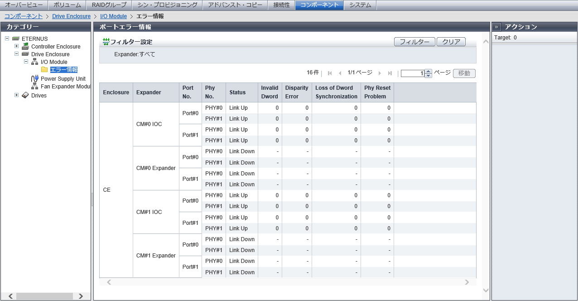Click the エラー情報 folder icon

tap(44, 69)
